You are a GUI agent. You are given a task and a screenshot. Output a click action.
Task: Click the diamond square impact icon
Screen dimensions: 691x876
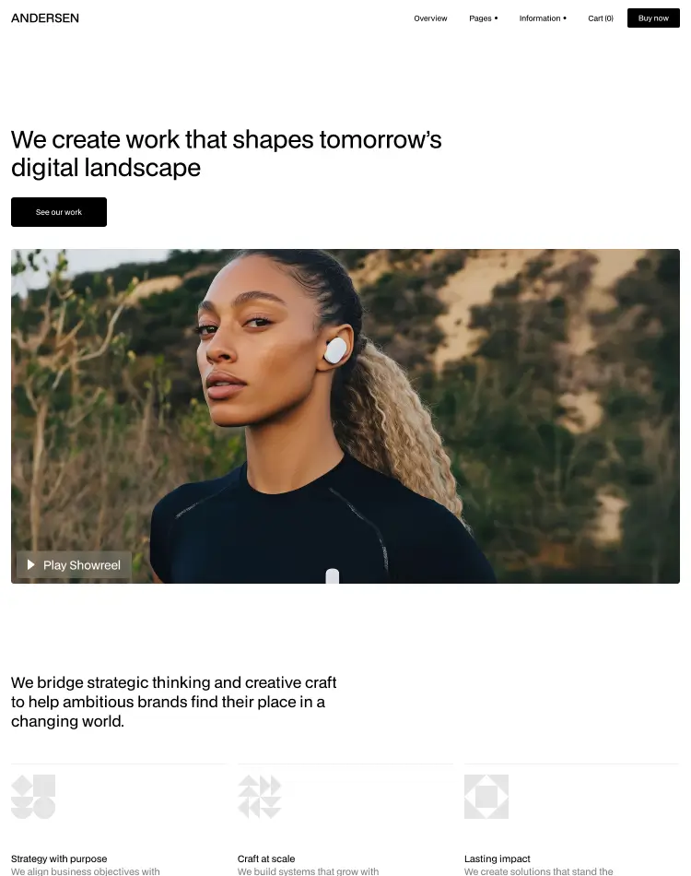tap(486, 797)
